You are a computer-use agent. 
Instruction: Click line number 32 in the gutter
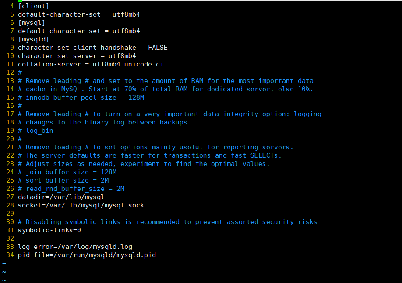coord(10,238)
